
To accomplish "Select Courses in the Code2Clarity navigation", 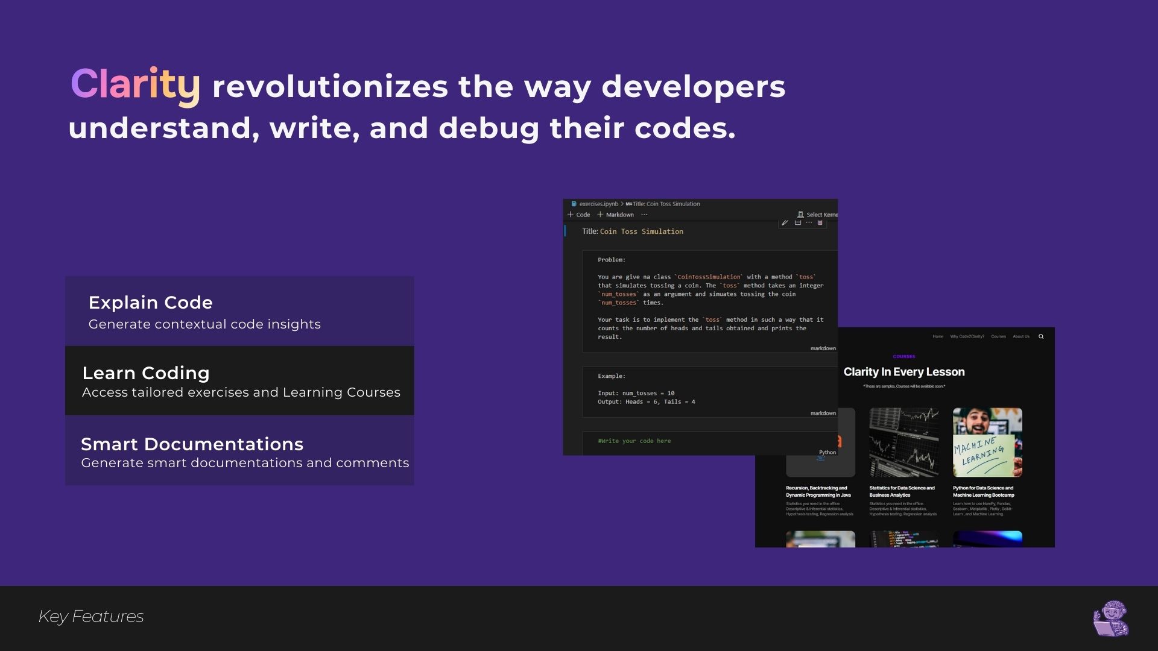I will (x=999, y=336).
